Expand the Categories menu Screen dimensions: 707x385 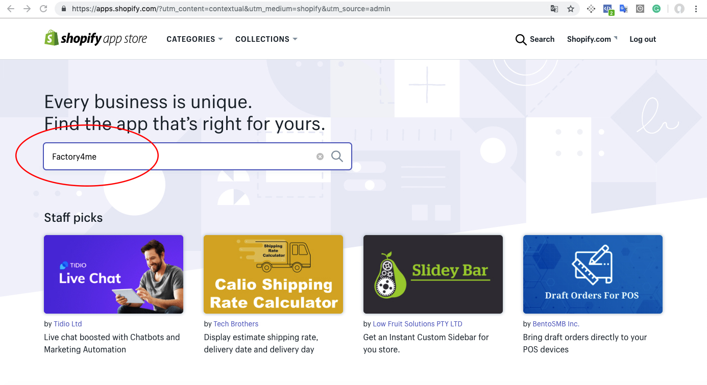pos(194,39)
